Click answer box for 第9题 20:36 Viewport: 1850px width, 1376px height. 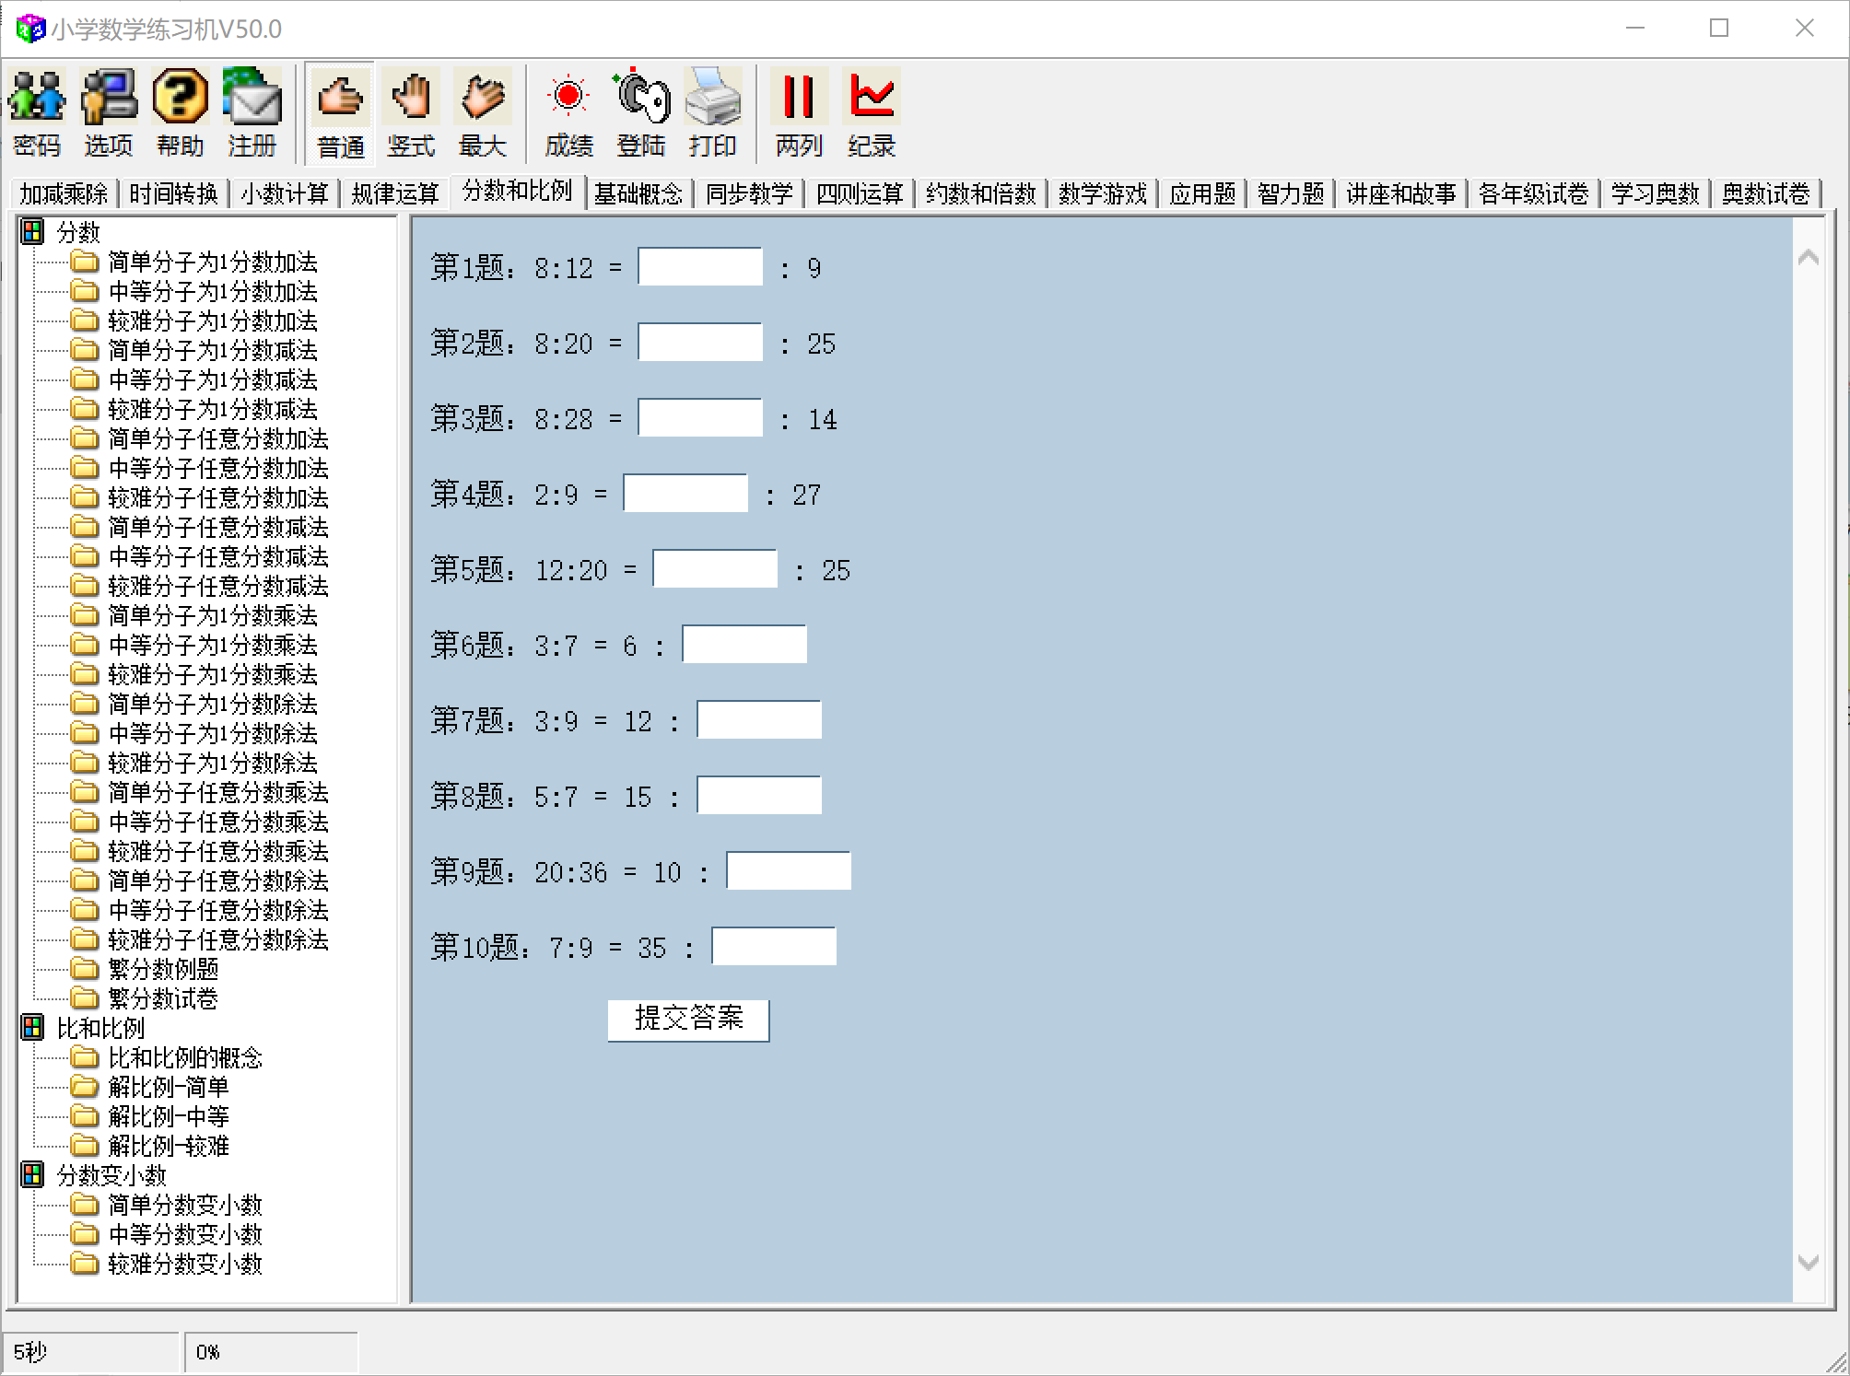click(789, 871)
